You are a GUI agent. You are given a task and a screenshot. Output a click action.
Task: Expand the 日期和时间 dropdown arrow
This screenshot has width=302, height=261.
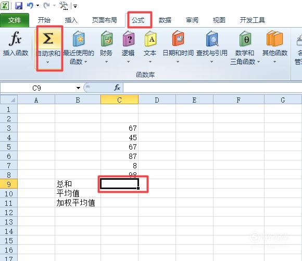(x=178, y=62)
